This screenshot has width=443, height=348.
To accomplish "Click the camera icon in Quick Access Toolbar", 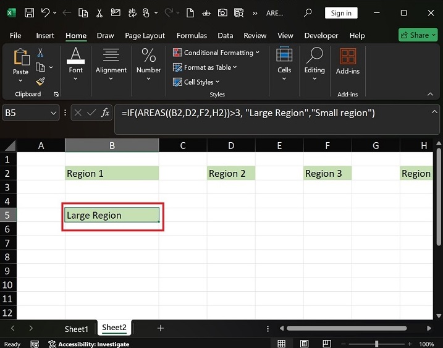I will click(x=222, y=13).
